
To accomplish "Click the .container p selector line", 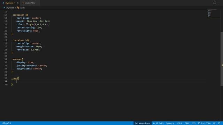I will [x=20, y=15].
